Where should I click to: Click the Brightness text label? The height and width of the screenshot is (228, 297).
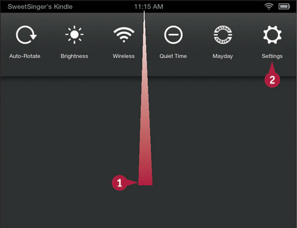pyautogui.click(x=74, y=56)
